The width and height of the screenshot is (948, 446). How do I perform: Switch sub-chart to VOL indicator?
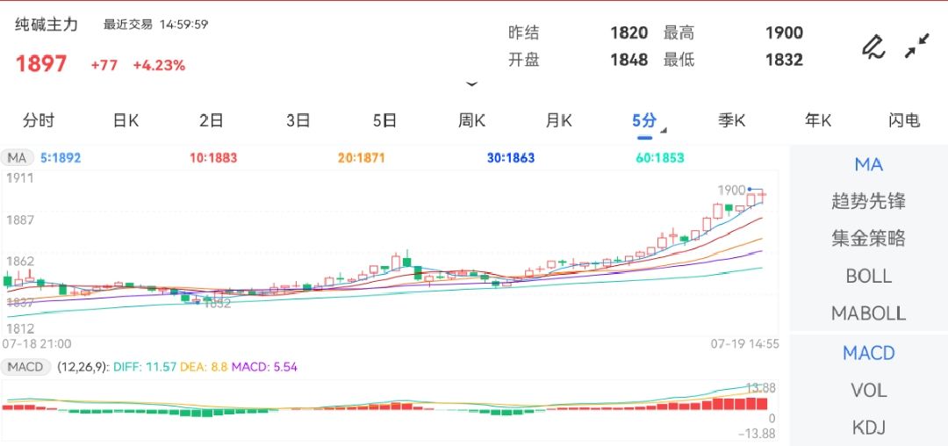868,390
